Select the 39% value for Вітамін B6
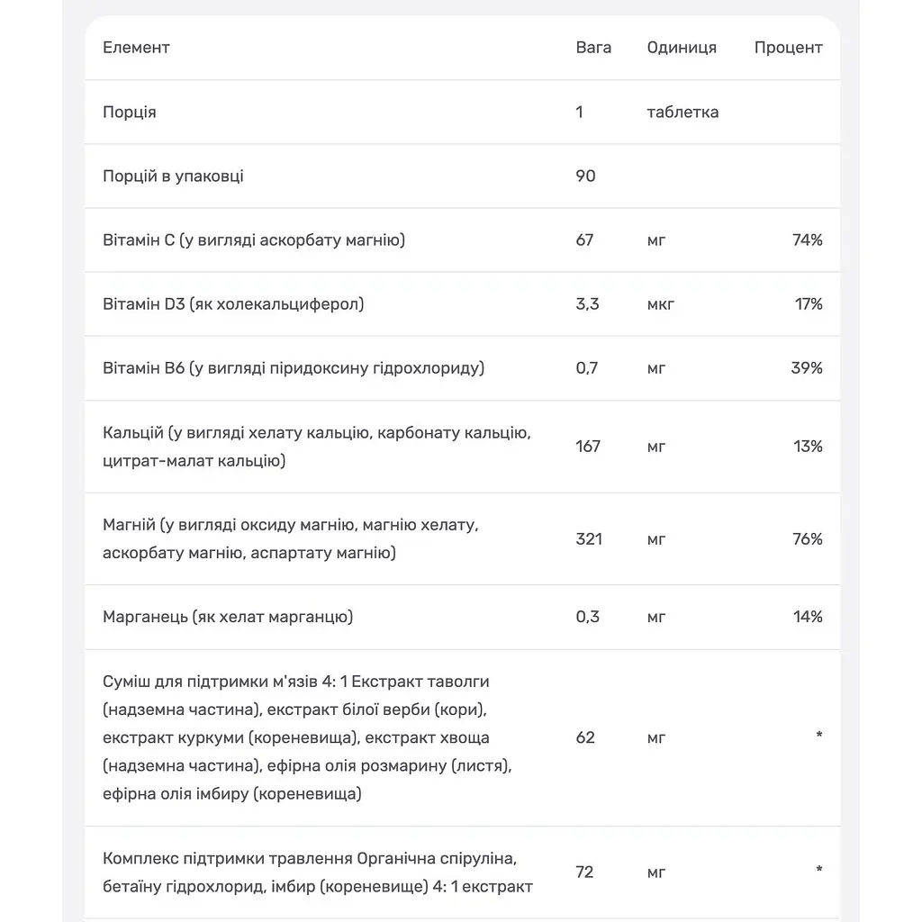Screen dimensions: 922x922 tap(807, 368)
